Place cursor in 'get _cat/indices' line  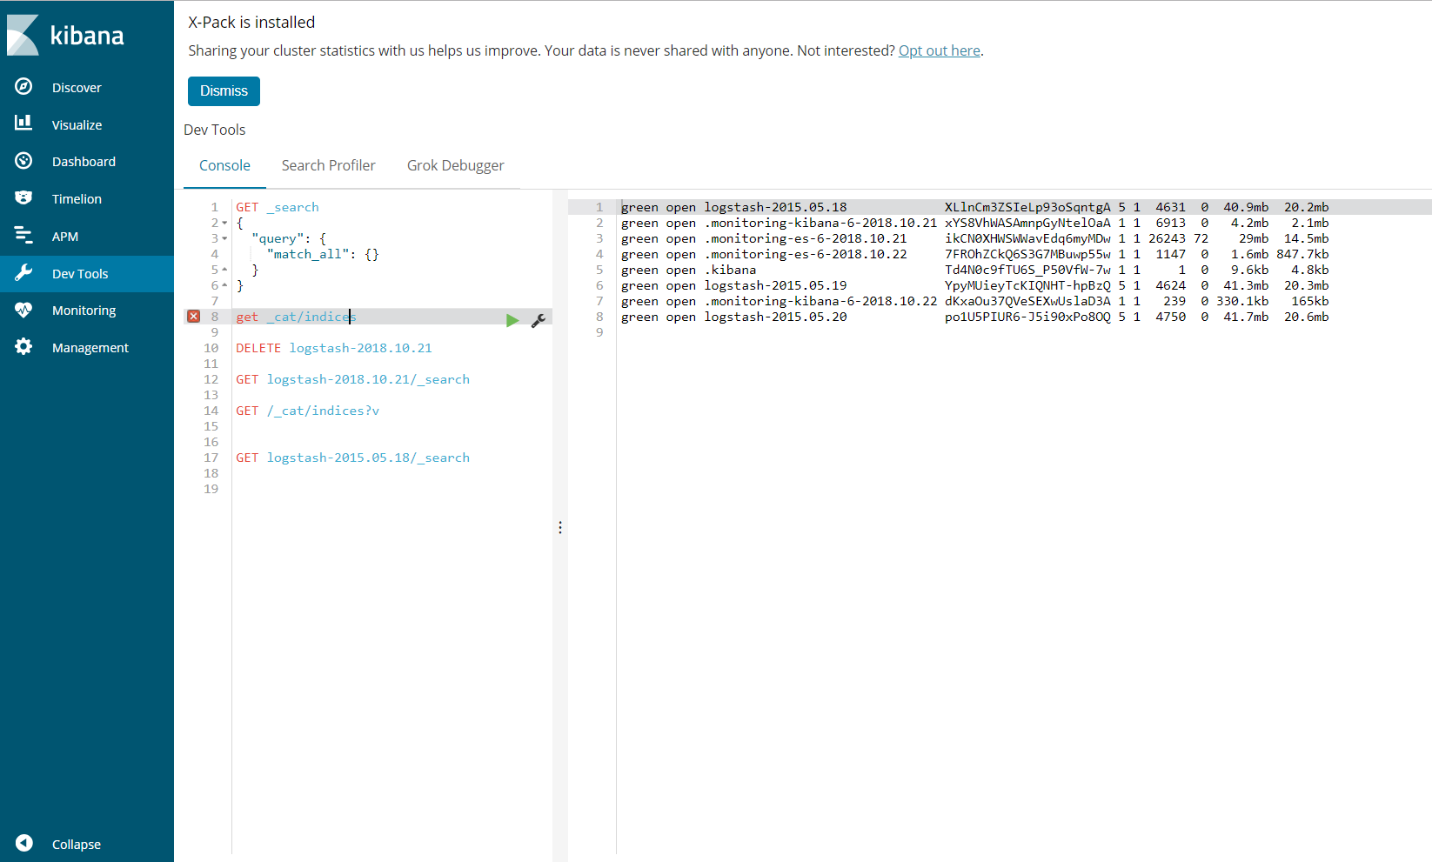pyautogui.click(x=297, y=317)
